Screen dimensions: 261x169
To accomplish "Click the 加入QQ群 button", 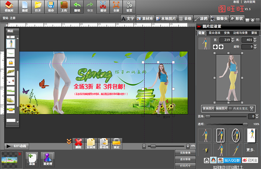I will [x=229, y=160].
